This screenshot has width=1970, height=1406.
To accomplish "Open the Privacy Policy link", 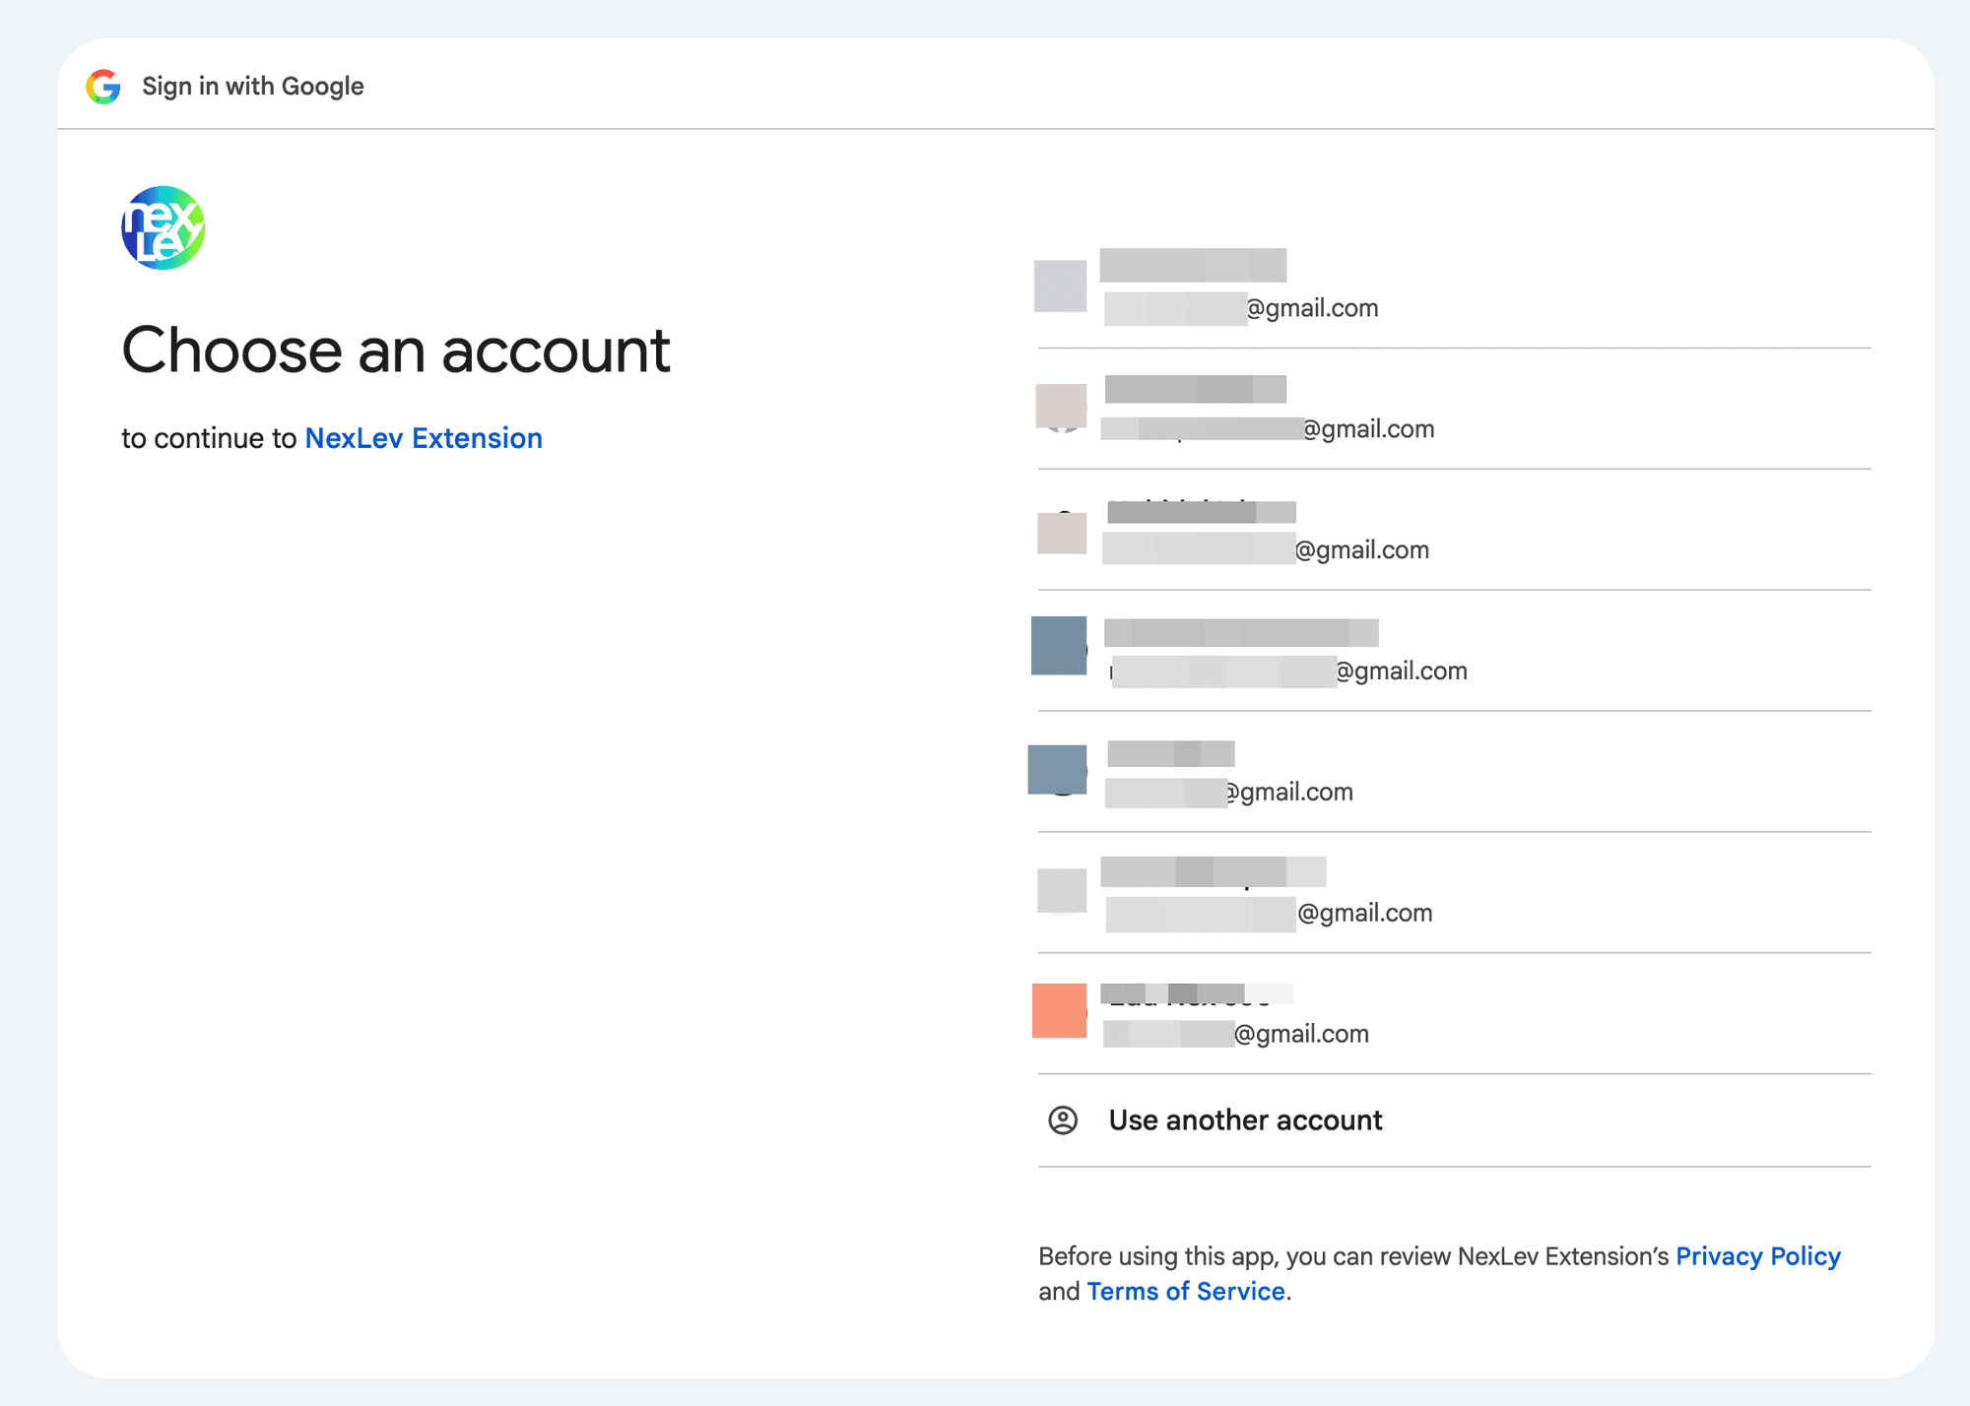I will coord(1758,1256).
